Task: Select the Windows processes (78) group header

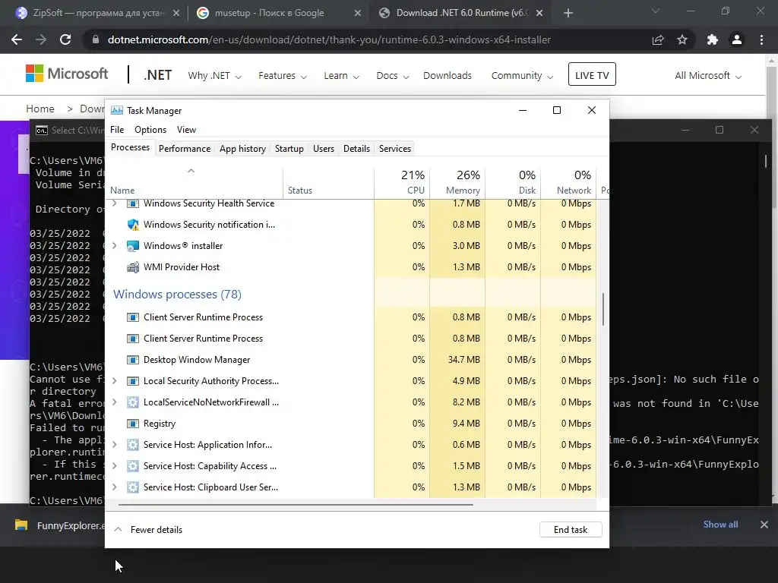Action: coord(177,295)
